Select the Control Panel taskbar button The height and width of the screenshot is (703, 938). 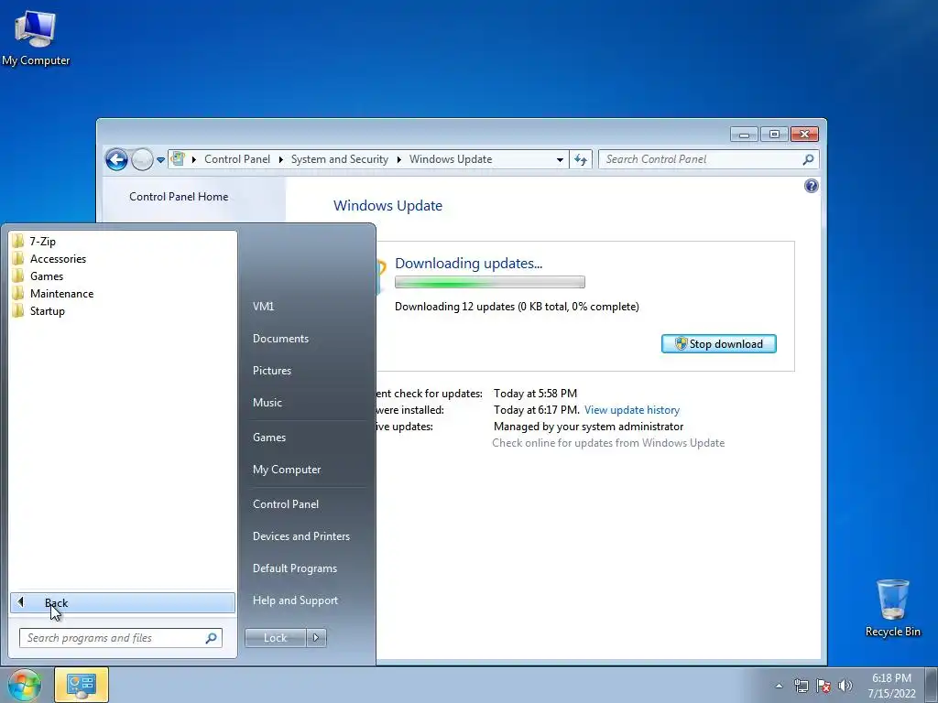click(82, 685)
